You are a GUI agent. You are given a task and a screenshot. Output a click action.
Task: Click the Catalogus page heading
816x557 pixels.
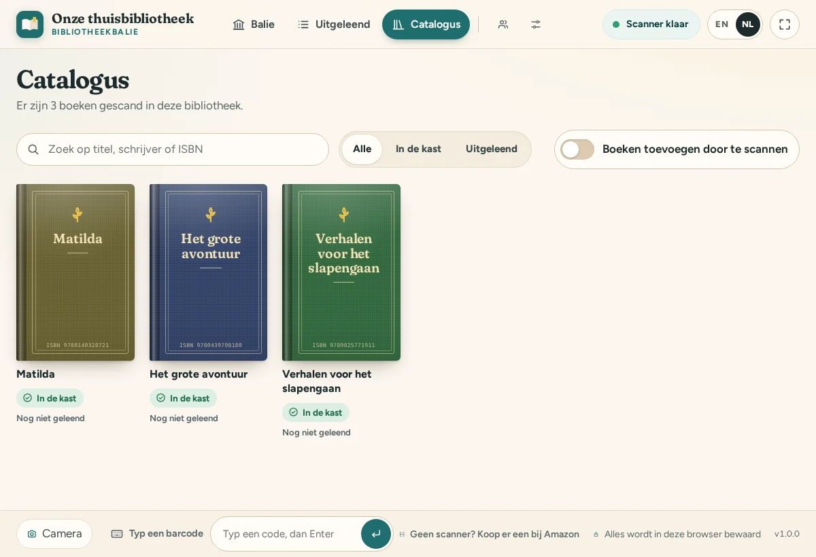(73, 80)
